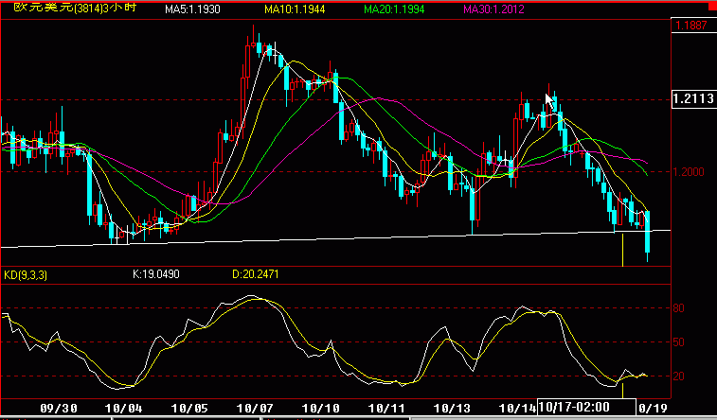Click the 10/07 date label

point(255,408)
